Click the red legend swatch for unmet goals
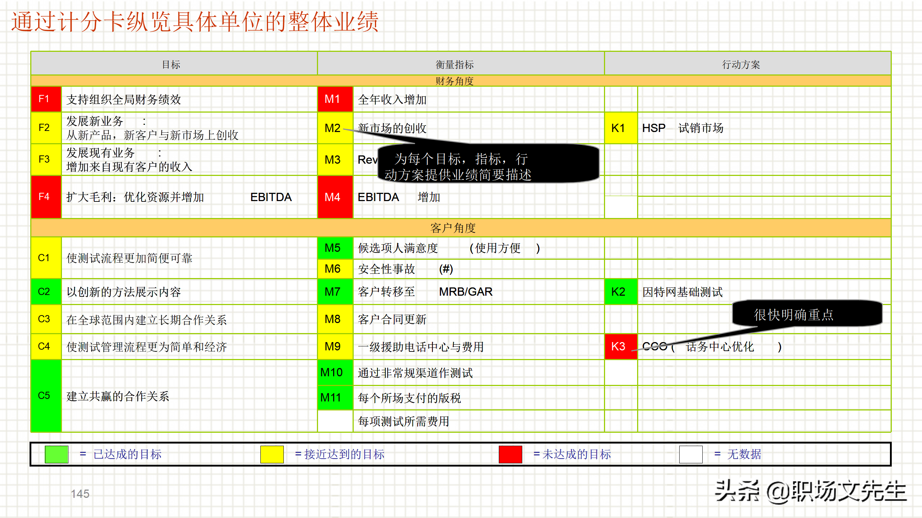 [510, 454]
